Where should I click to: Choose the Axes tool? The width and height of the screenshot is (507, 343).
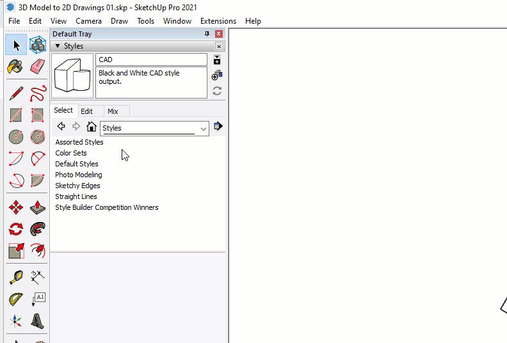(x=16, y=321)
